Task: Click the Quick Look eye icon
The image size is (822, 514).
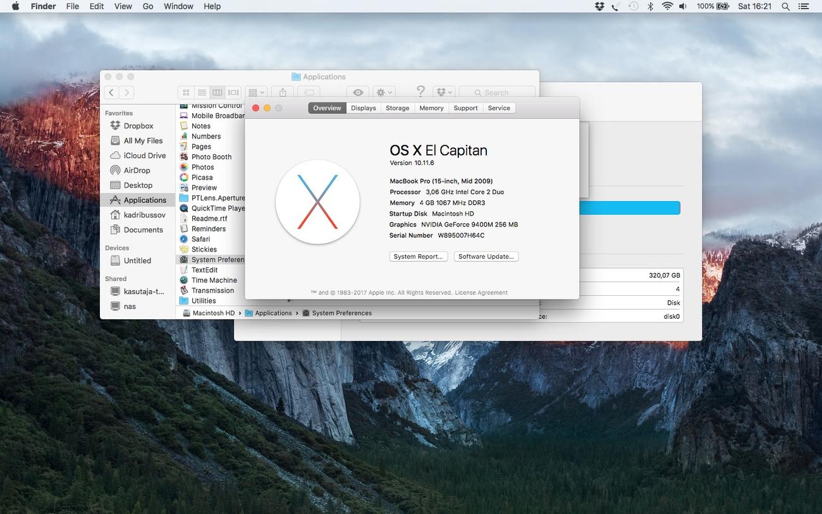Action: coord(358,92)
